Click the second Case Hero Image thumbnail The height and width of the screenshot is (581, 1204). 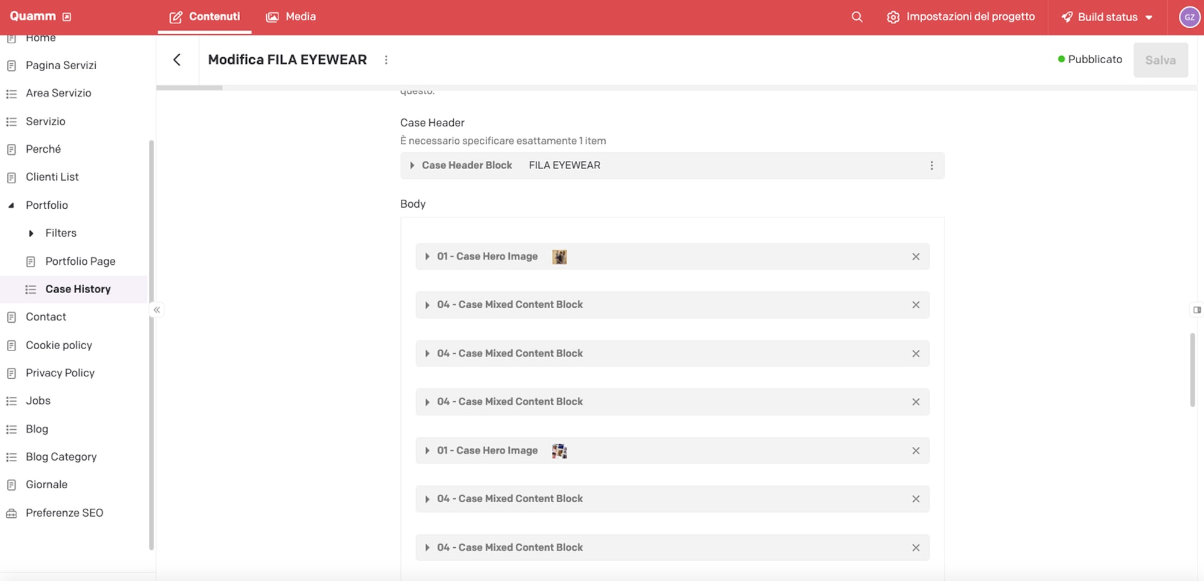click(559, 451)
